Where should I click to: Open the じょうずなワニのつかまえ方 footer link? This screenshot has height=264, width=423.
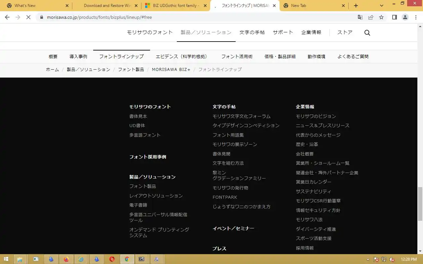[242, 207]
